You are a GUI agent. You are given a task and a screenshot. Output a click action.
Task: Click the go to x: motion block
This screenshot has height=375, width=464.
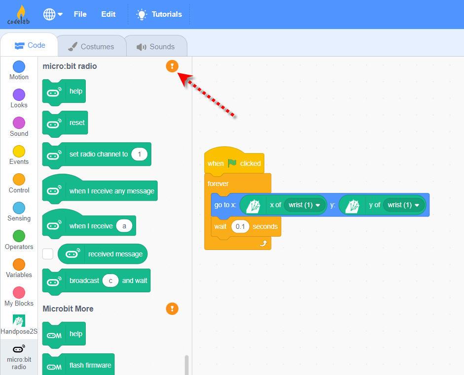pyautogui.click(x=224, y=205)
